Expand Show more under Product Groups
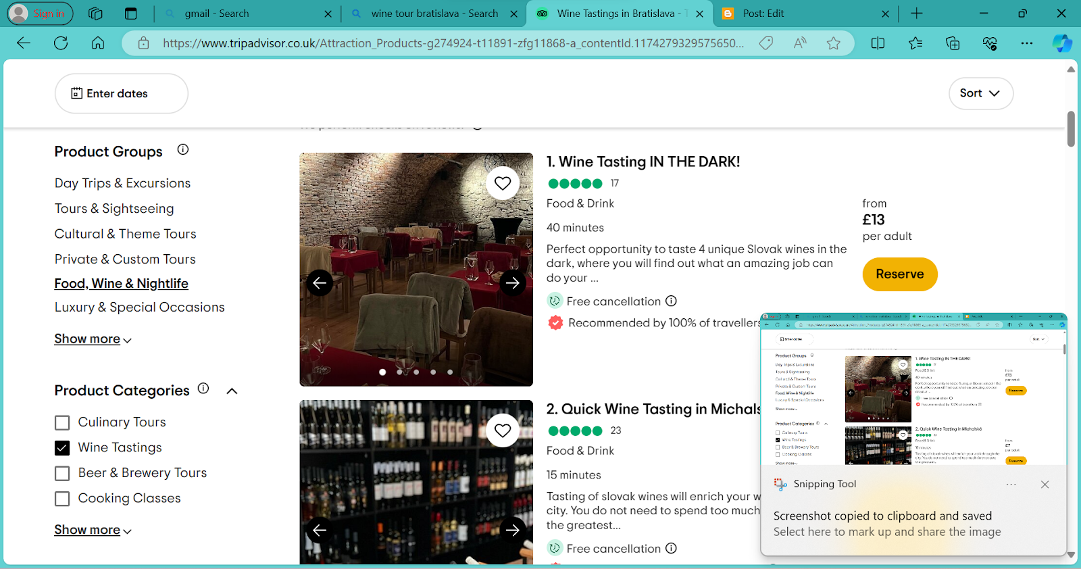1081x569 pixels. tap(93, 339)
